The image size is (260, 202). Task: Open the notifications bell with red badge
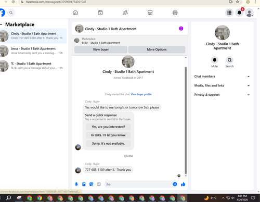pyautogui.click(x=239, y=12)
